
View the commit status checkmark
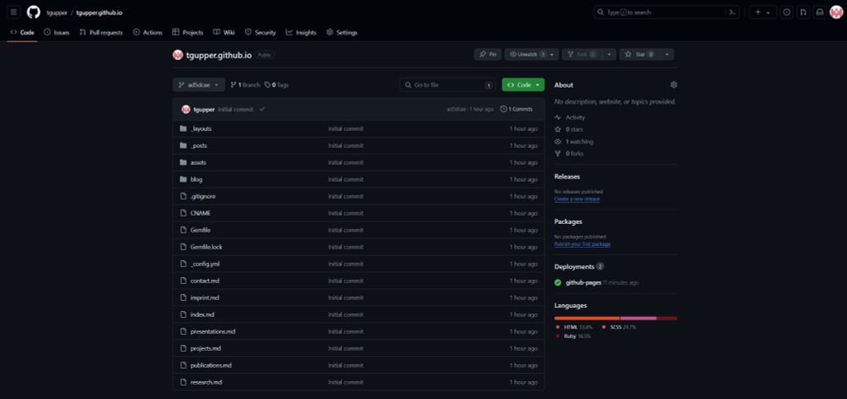point(262,109)
